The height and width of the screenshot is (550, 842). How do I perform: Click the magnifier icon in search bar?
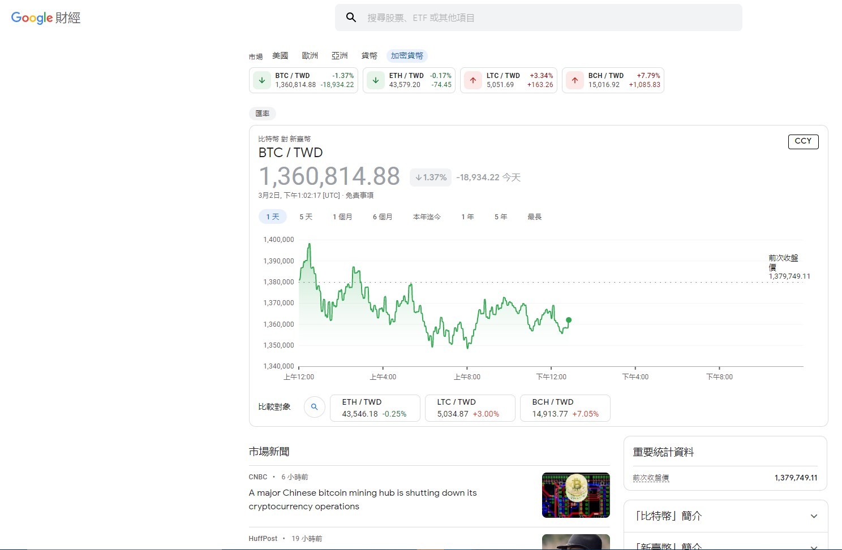351,18
